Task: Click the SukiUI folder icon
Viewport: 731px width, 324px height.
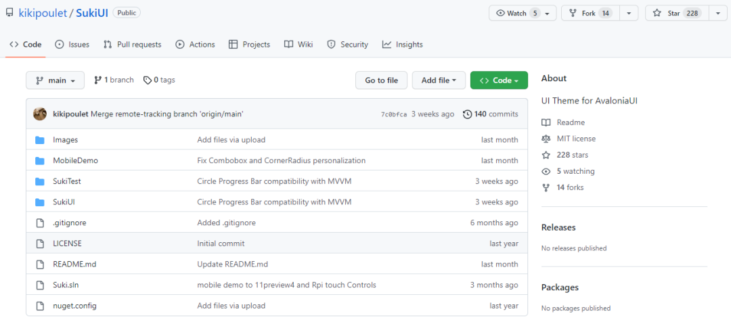Action: (40, 202)
